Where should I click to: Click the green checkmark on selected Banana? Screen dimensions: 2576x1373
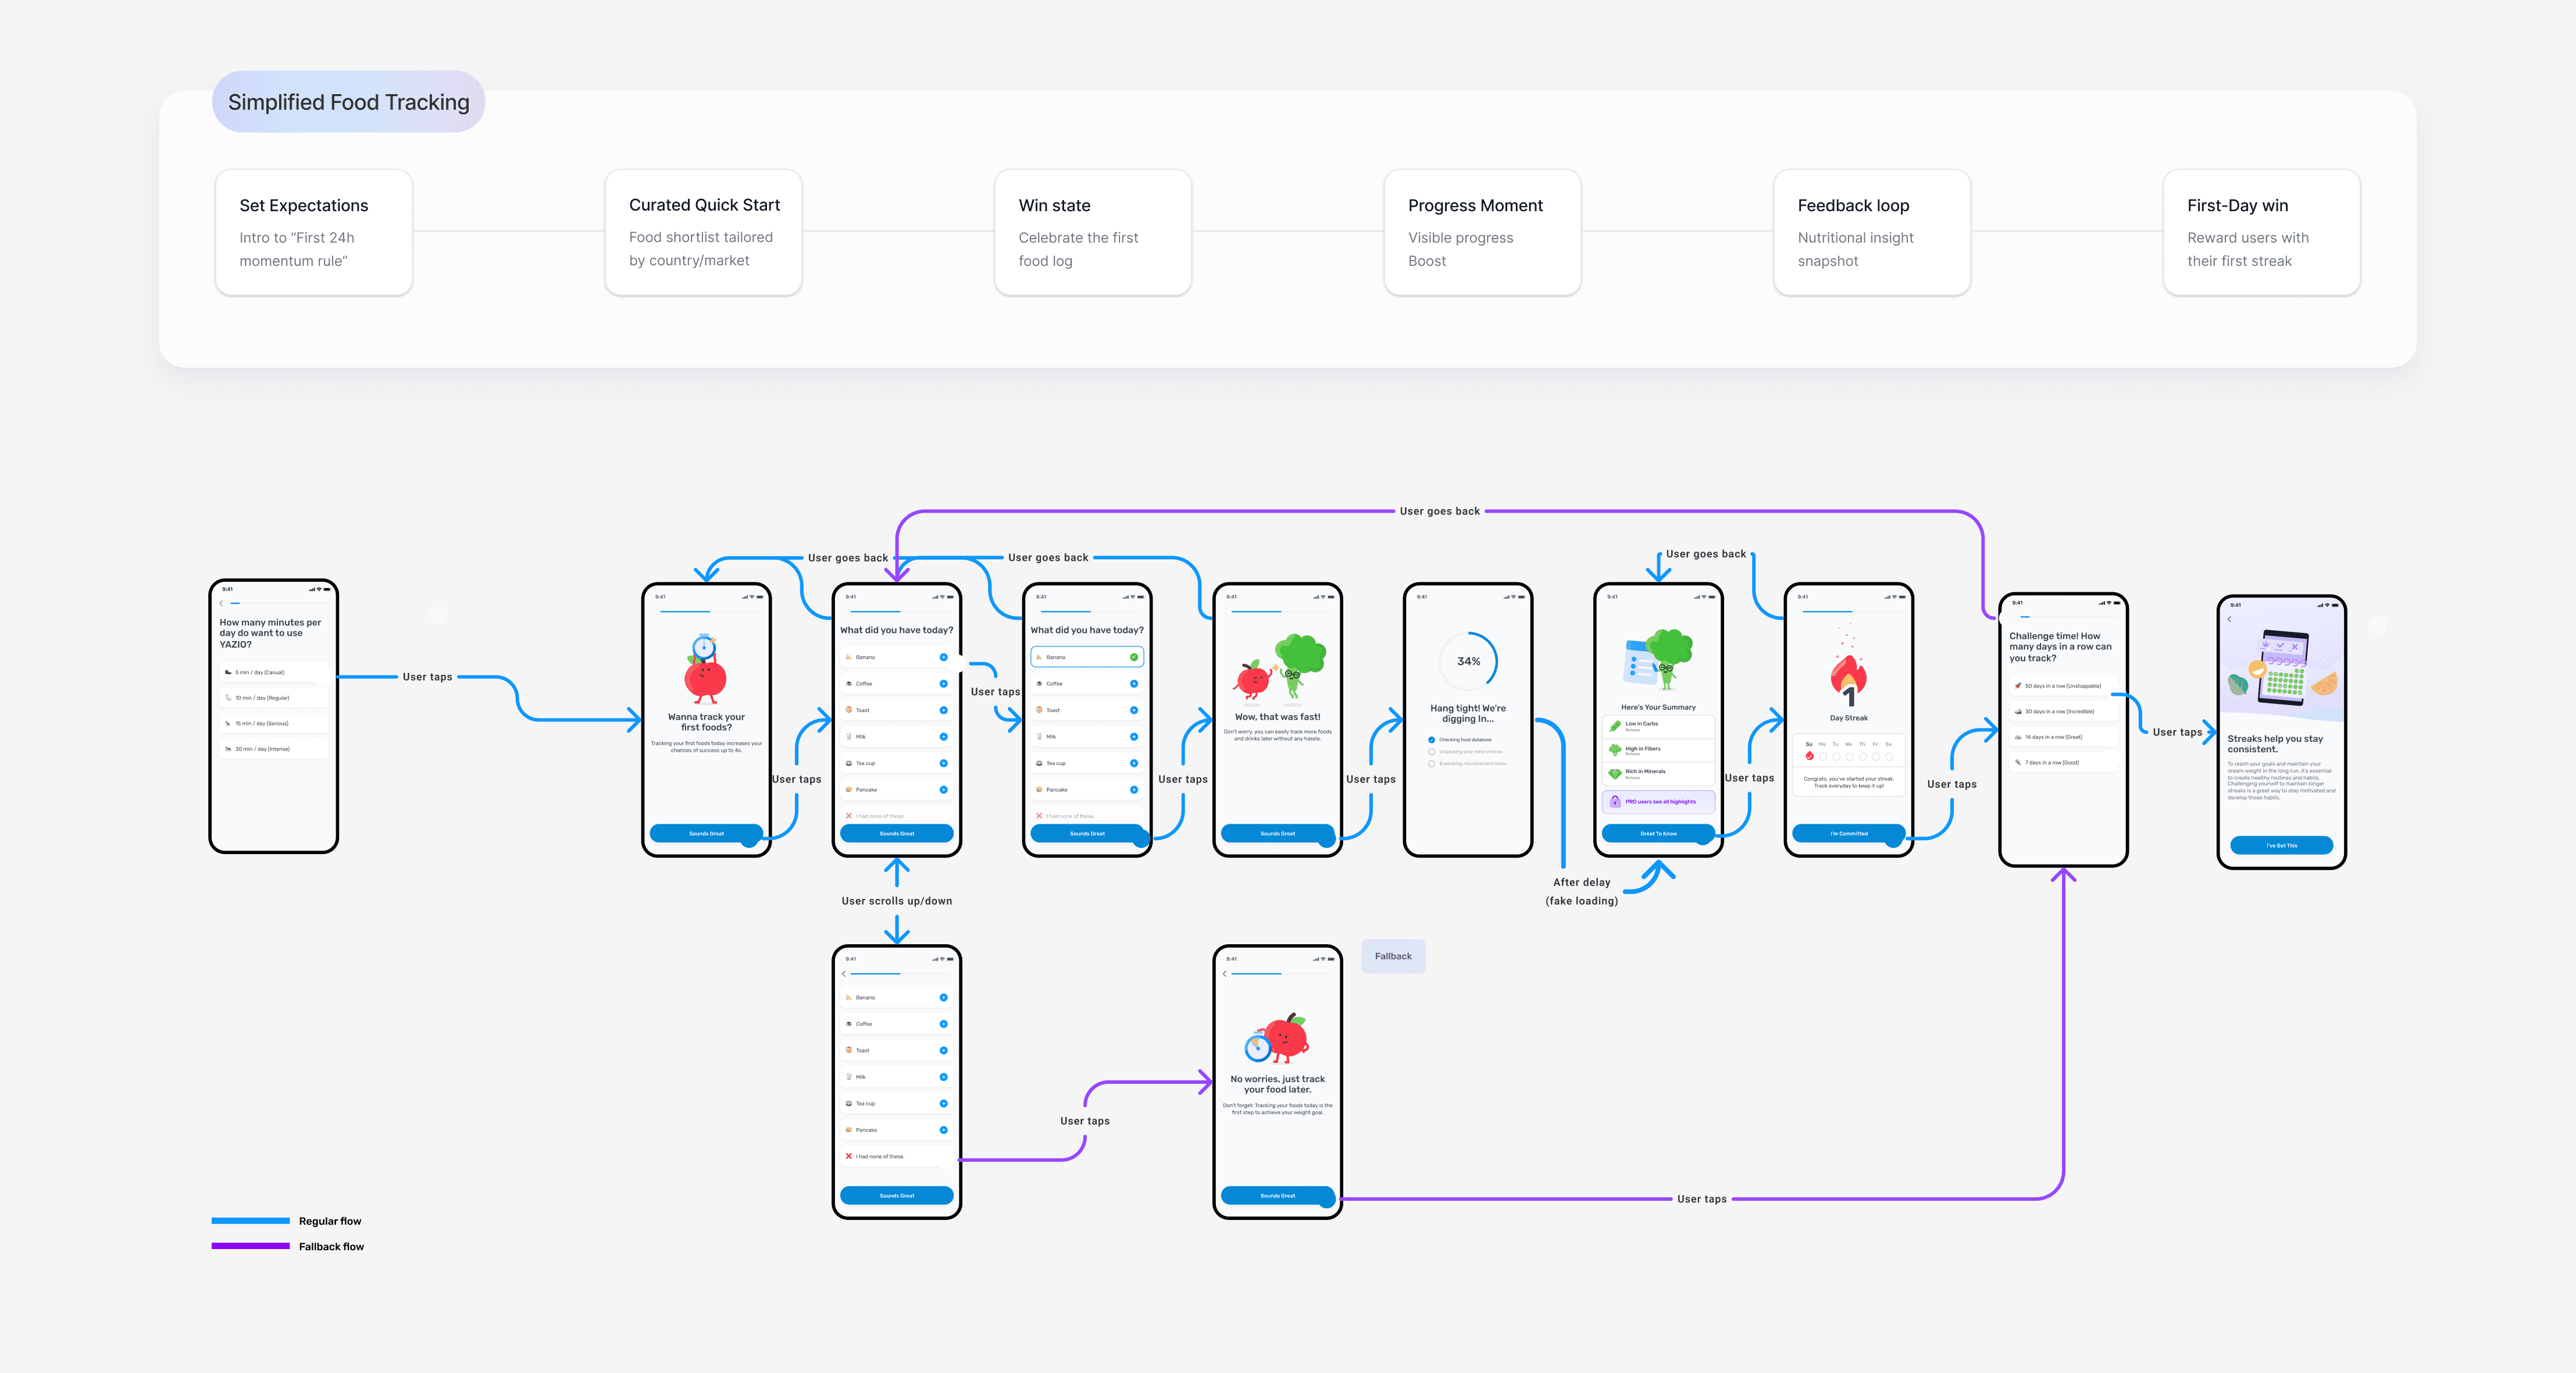pyautogui.click(x=1134, y=657)
